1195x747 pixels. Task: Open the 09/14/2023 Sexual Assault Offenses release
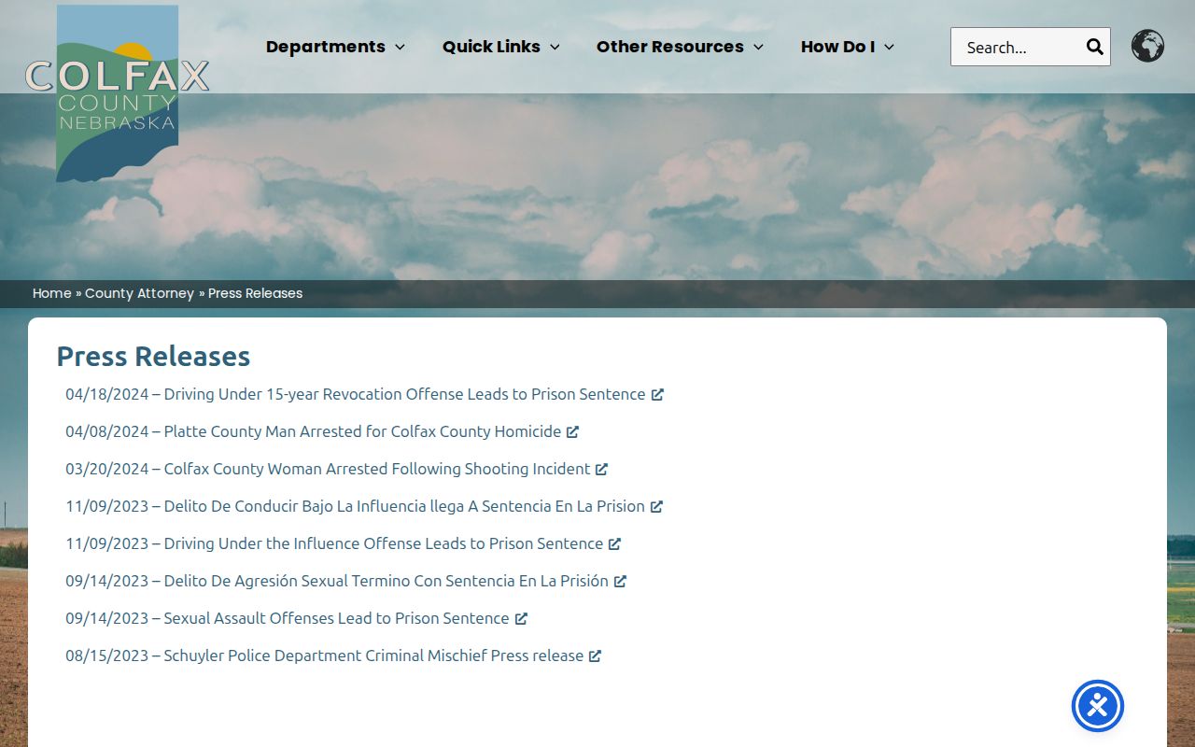coord(296,618)
